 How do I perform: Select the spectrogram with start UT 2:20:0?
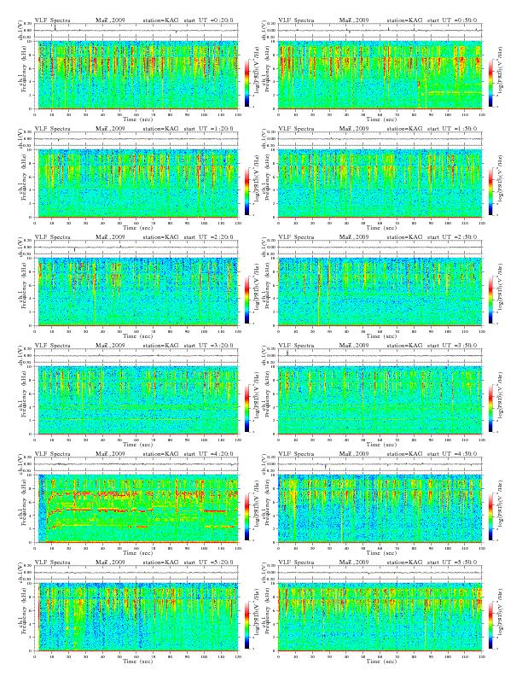tap(136, 291)
